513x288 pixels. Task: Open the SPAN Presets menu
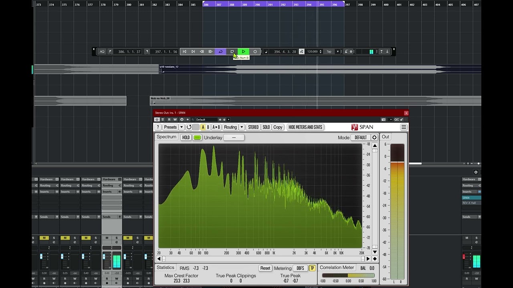[170, 127]
